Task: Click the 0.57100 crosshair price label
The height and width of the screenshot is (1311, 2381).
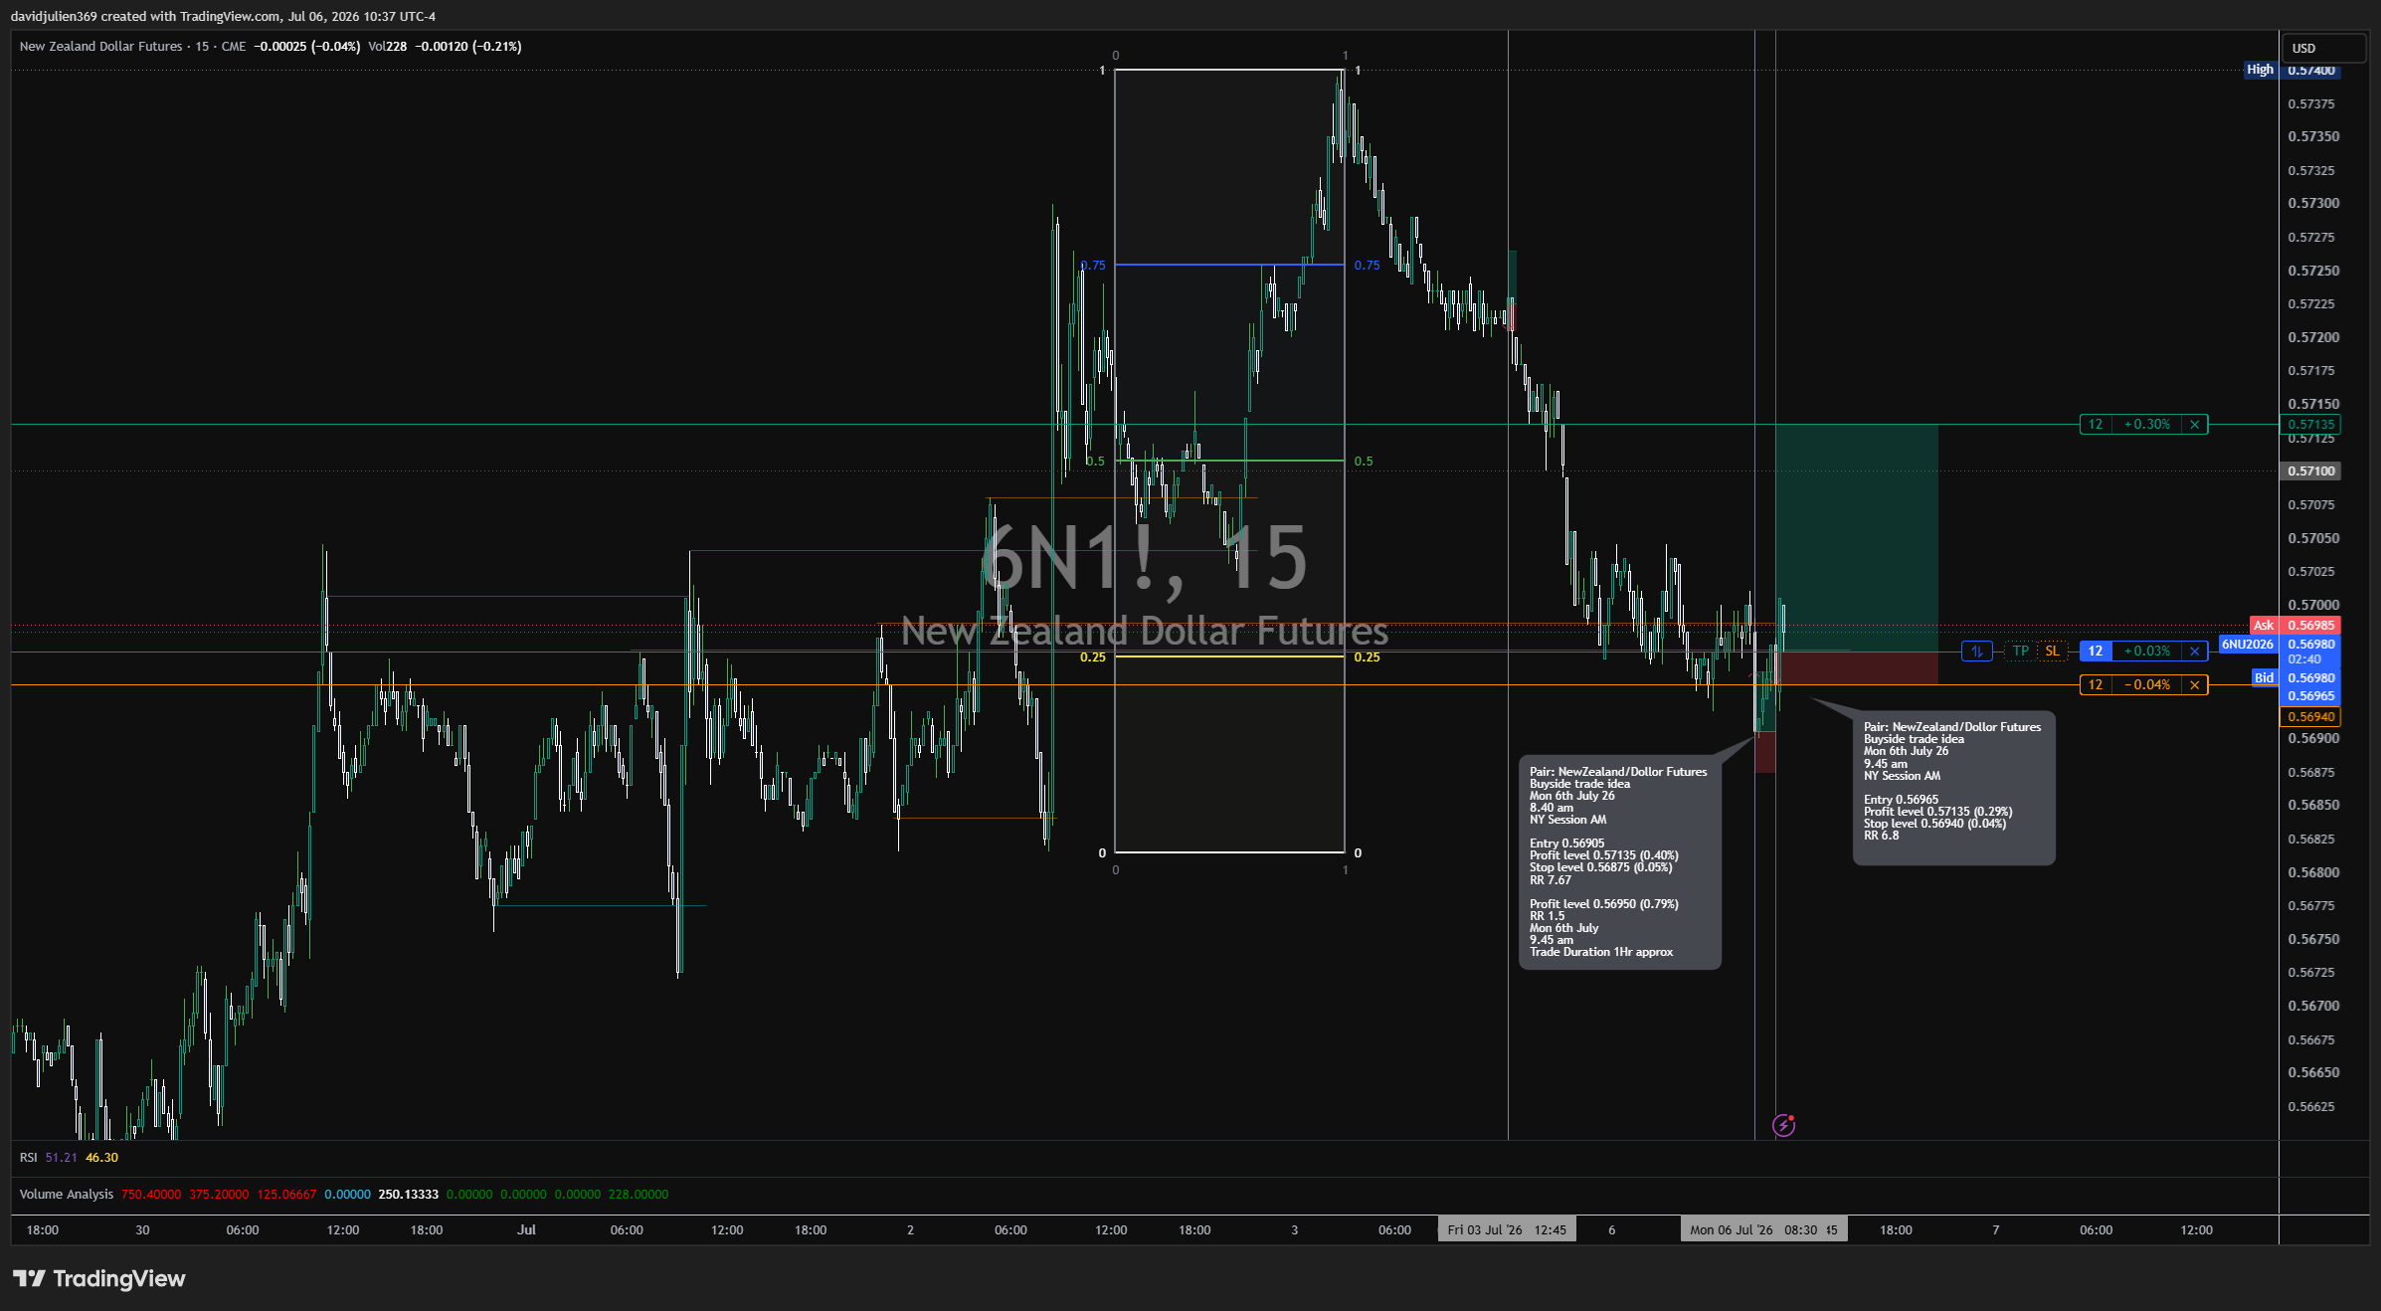Action: (2310, 471)
